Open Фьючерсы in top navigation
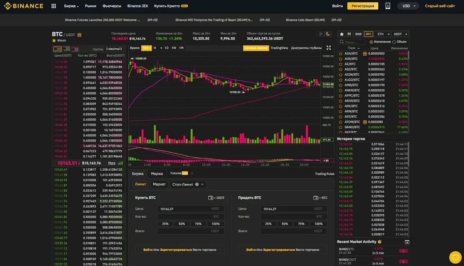 tap(112, 6)
